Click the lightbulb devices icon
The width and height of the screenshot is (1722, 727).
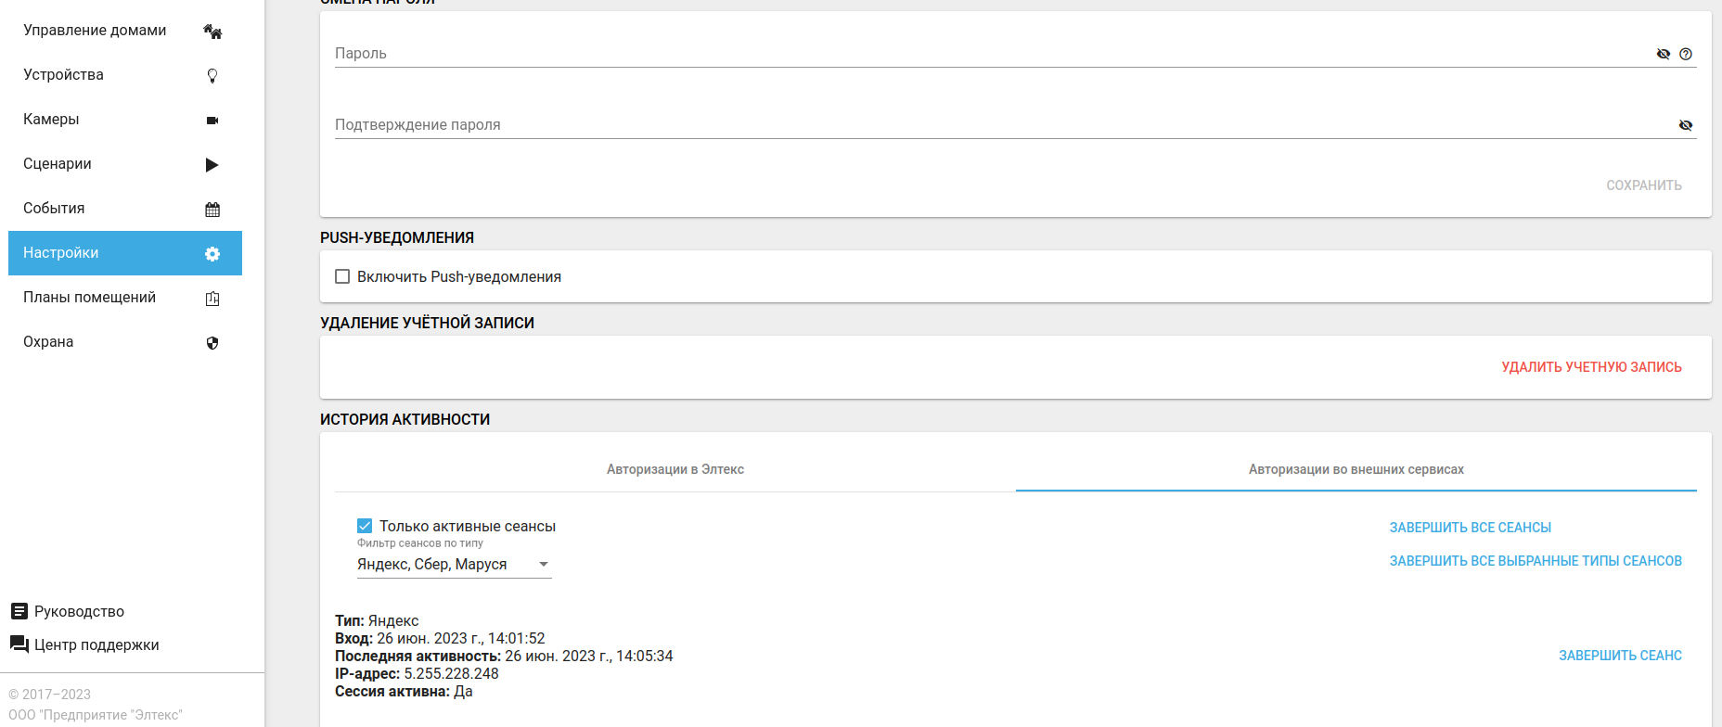point(212,76)
